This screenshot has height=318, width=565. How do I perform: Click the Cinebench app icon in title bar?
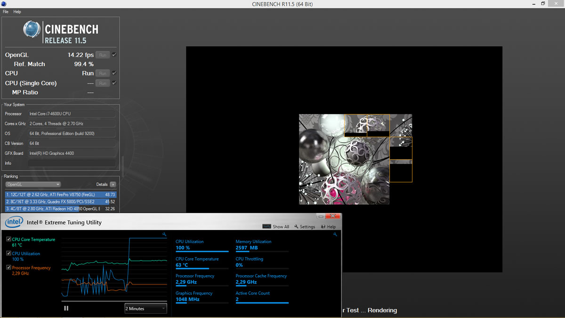(x=4, y=4)
